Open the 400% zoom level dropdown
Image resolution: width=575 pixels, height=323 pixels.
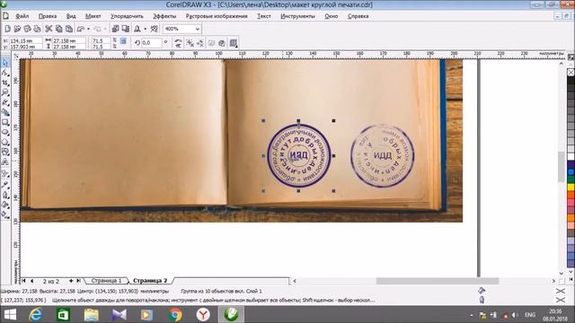tap(198, 29)
